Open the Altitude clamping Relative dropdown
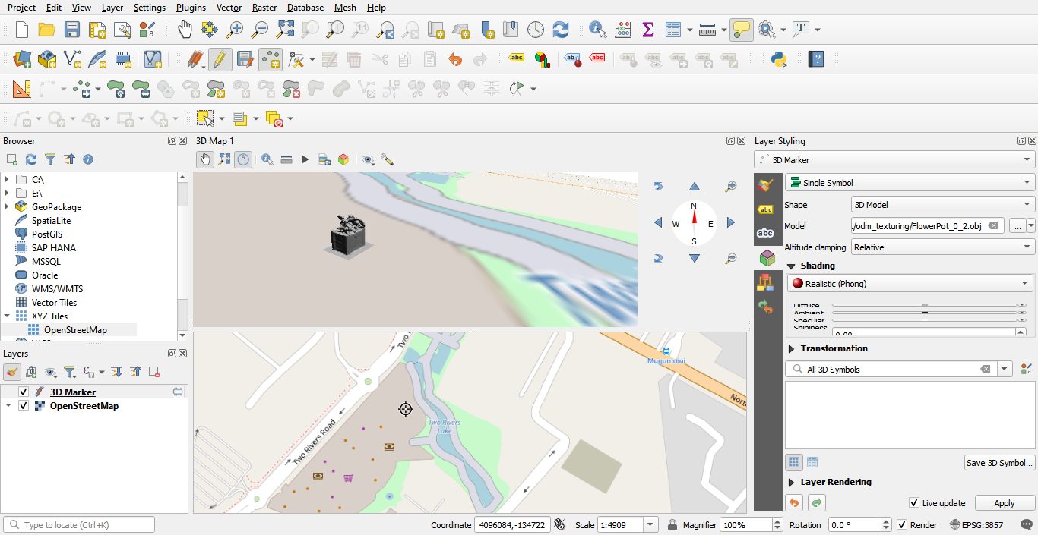 pos(942,247)
